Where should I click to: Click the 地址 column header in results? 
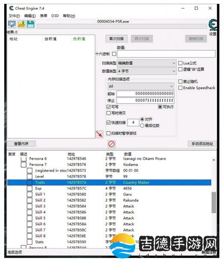tap(13, 39)
